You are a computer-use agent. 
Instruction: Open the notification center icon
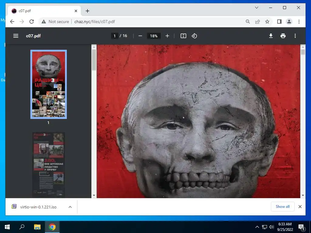tap(301, 227)
